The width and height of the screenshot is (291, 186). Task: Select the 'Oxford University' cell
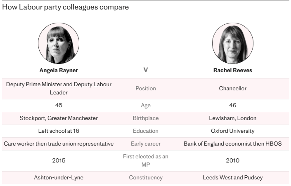tap(232, 131)
